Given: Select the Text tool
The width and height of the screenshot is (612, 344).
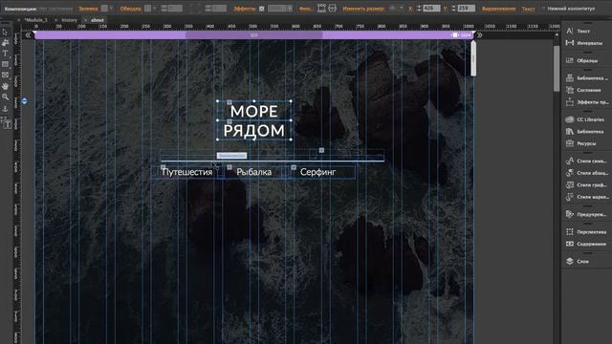Looking at the screenshot, I should click(x=5, y=54).
